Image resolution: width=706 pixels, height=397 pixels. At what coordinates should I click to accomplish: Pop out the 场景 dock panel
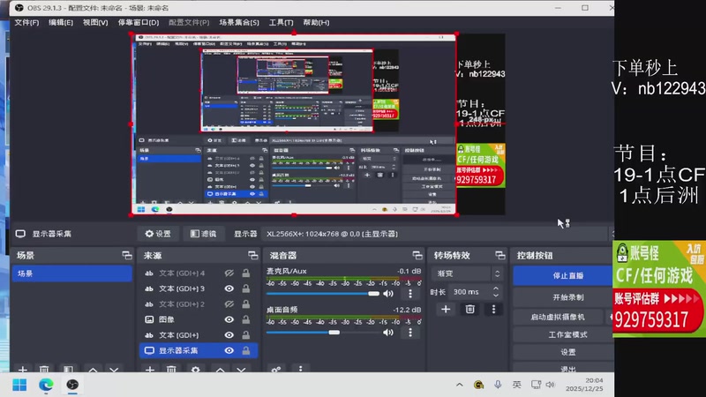127,255
